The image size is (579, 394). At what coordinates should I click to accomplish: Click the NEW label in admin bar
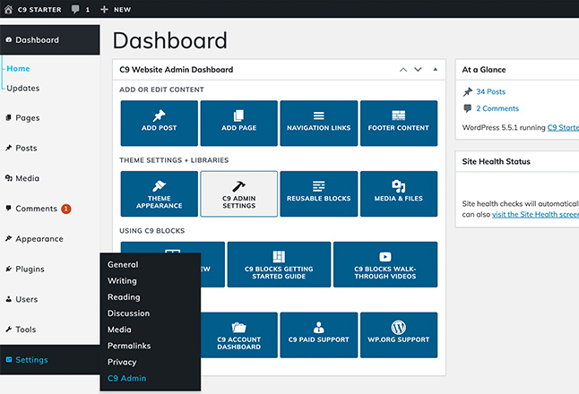coord(122,10)
